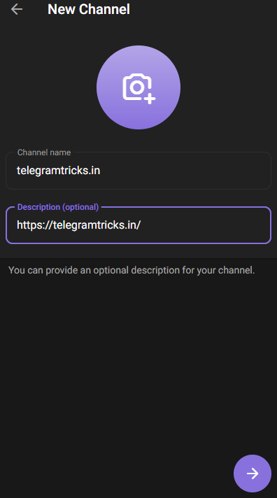The image size is (277, 498).
Task: Click the 'Description (optional)' purple label
Action: coord(58,207)
